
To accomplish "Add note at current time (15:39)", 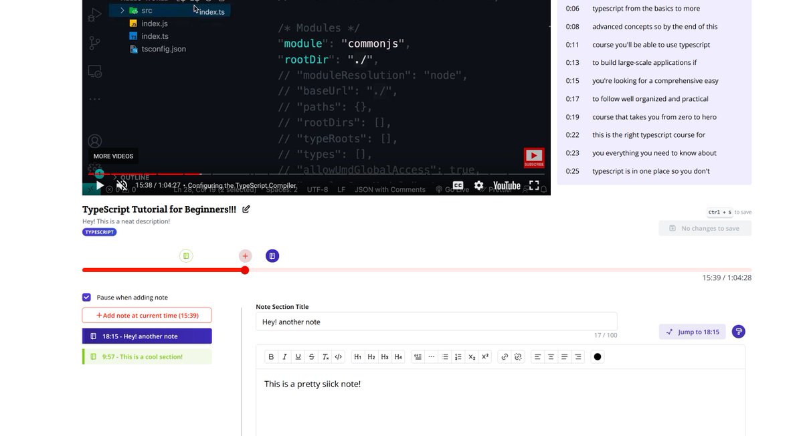I will [147, 315].
